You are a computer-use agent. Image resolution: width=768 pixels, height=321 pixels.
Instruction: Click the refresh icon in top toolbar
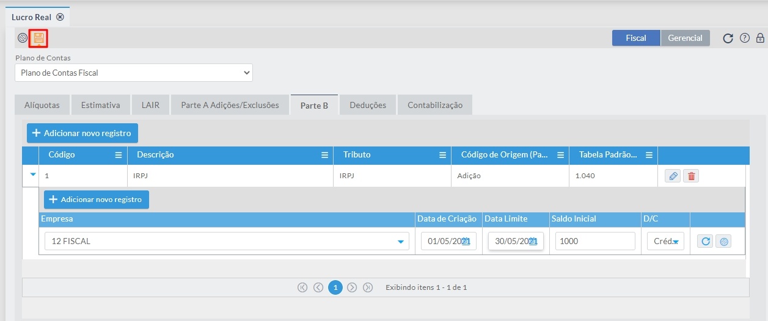tap(728, 38)
